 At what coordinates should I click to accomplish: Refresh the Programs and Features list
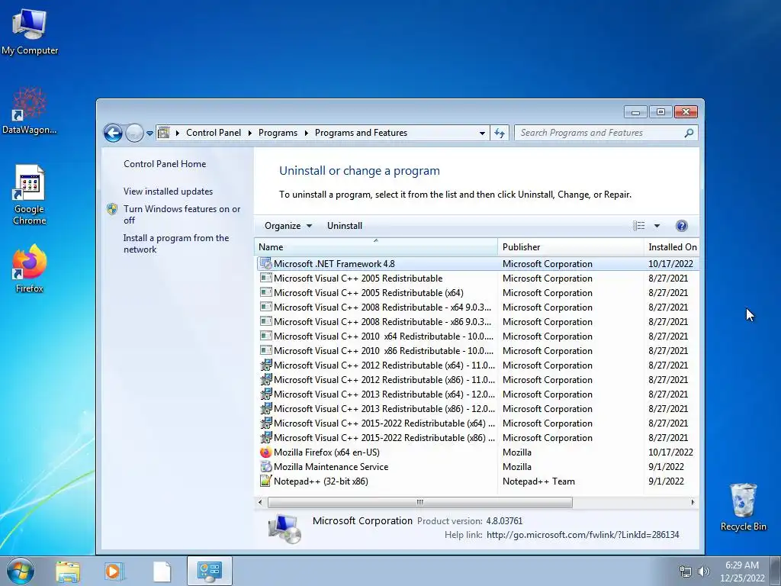500,133
